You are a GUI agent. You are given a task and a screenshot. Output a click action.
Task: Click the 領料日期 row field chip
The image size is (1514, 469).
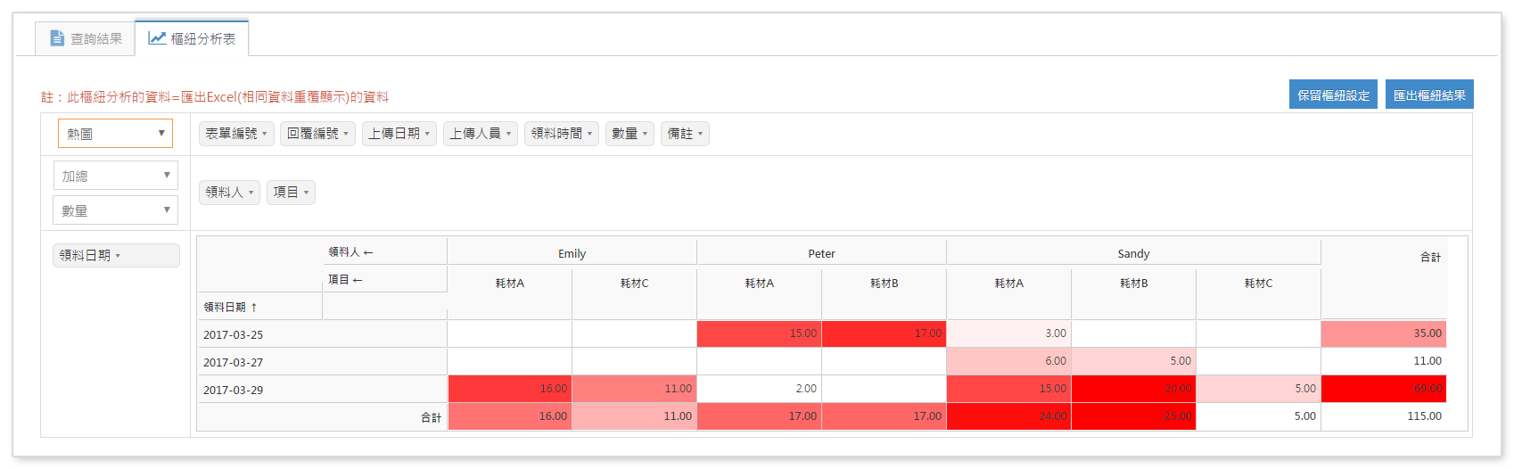click(86, 255)
